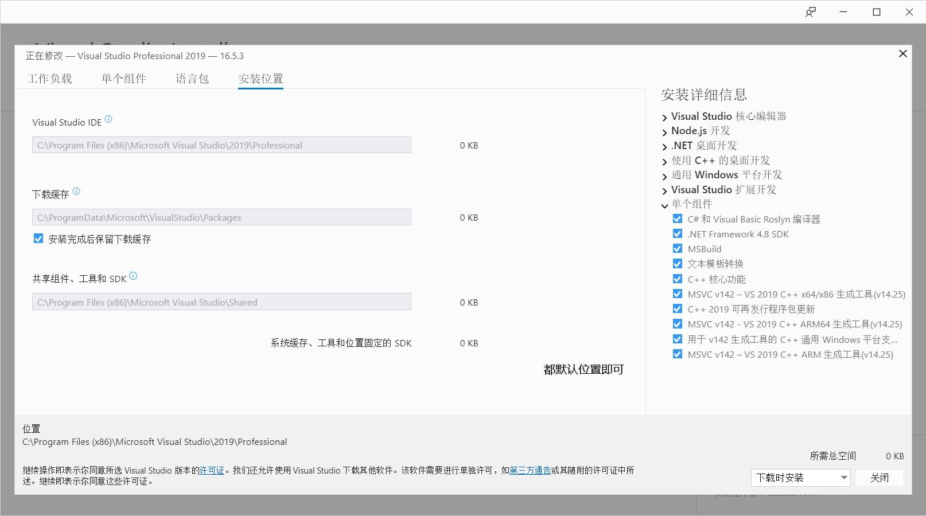
Task: Click the 位置 install path at the bottom
Action: click(155, 442)
